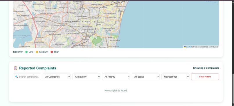Click the green Low severity dot
This screenshot has height=106, width=234.
click(x=26, y=52)
